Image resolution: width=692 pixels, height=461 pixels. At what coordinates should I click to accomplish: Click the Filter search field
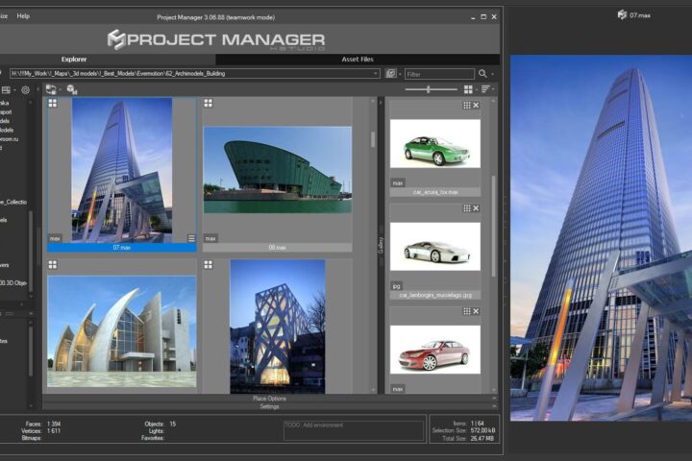[439, 74]
